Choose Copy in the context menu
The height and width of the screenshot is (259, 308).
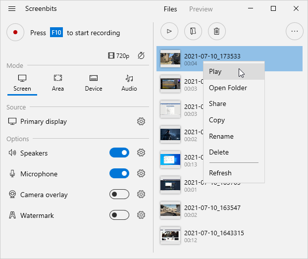[x=234, y=120]
